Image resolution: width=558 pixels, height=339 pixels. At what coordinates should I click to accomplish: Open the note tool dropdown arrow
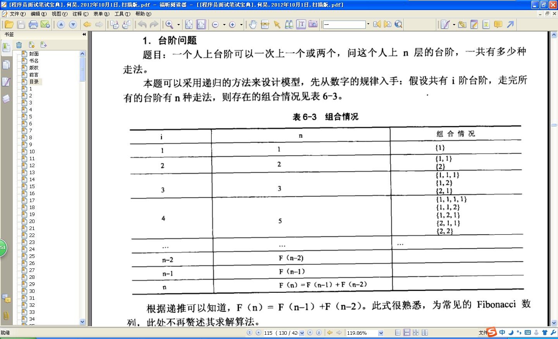click(x=454, y=24)
